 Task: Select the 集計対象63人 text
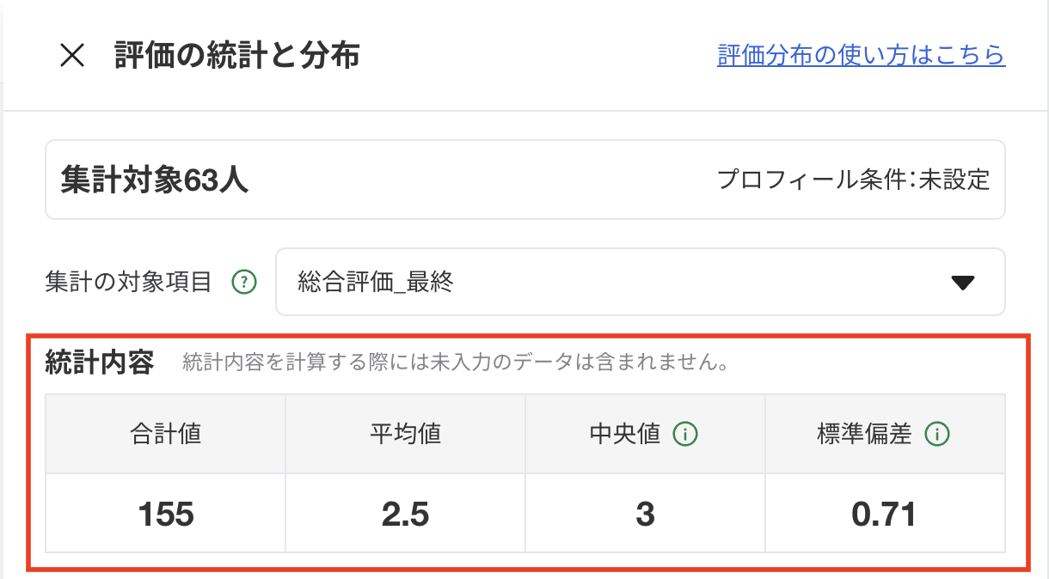155,180
